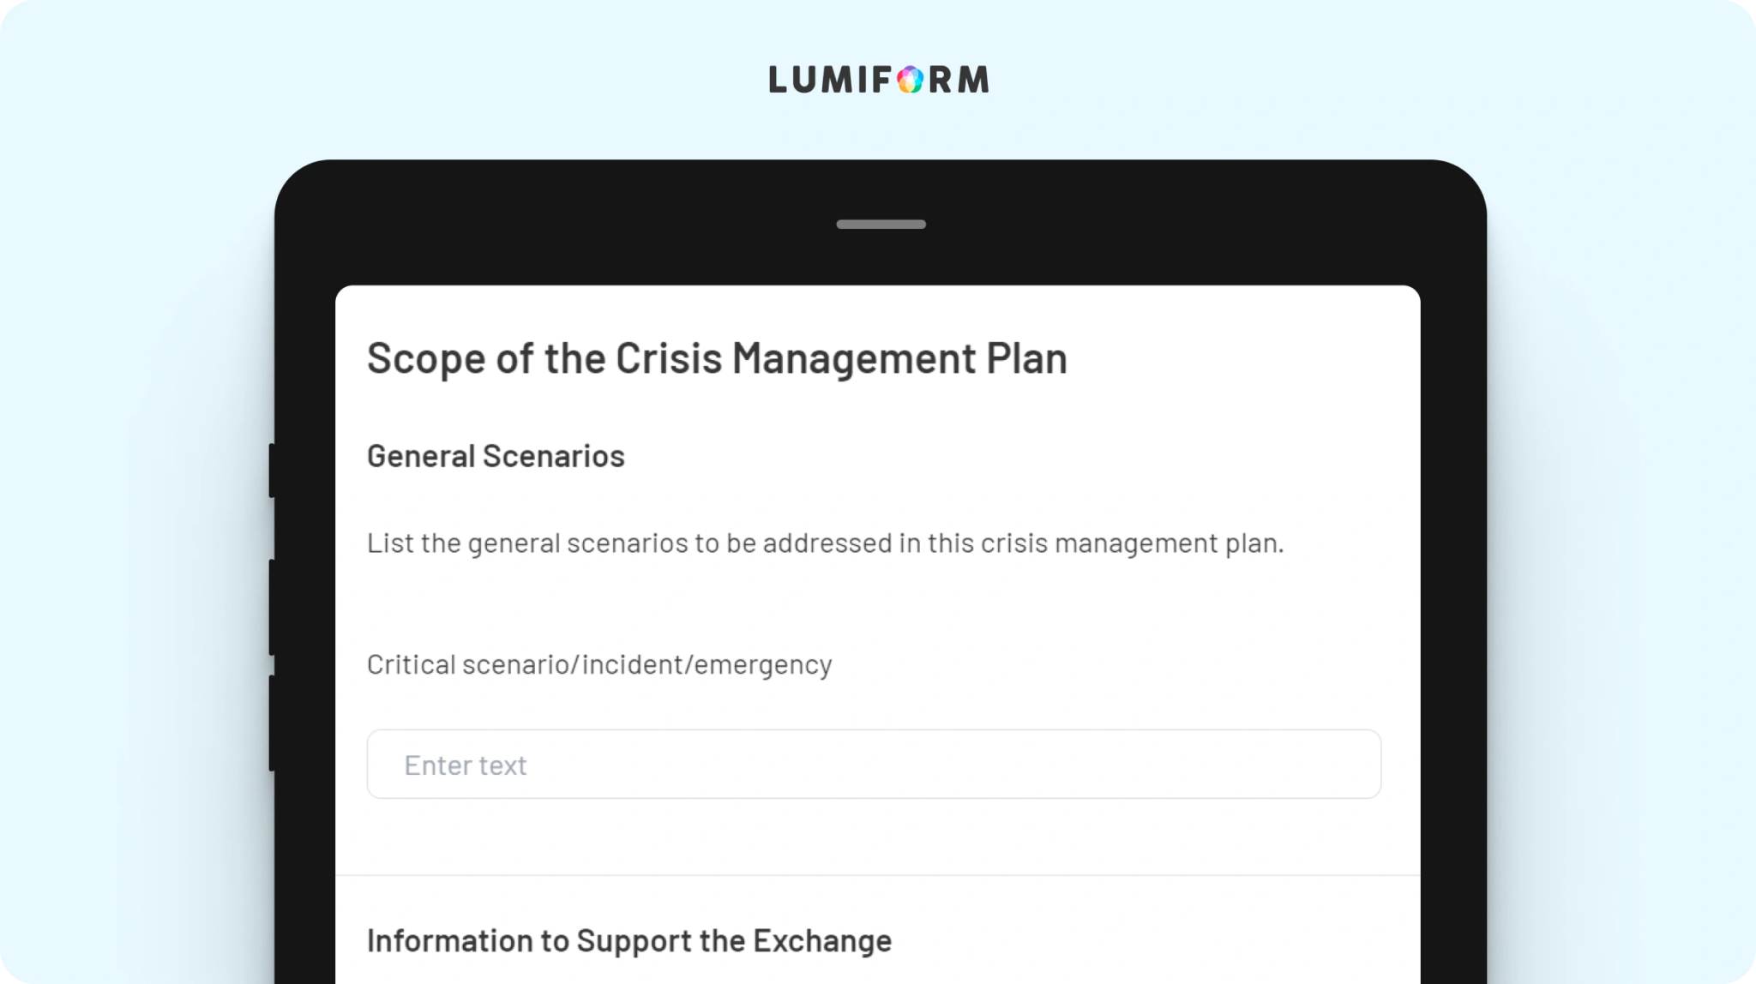Click the word 'Exchange' in the bottom heading
1756x984 pixels.
coord(822,940)
